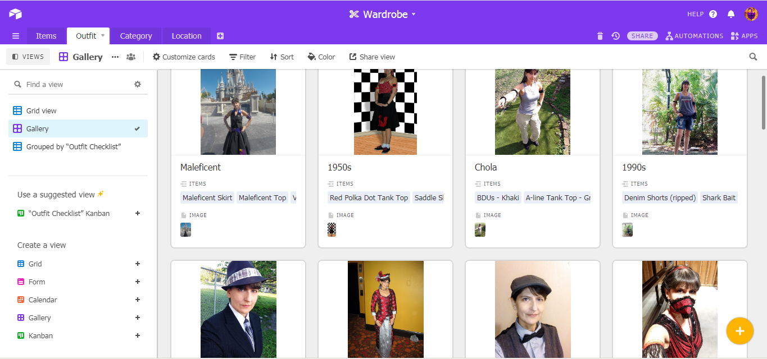Open the trash bin icon
767x359 pixels.
tap(600, 36)
